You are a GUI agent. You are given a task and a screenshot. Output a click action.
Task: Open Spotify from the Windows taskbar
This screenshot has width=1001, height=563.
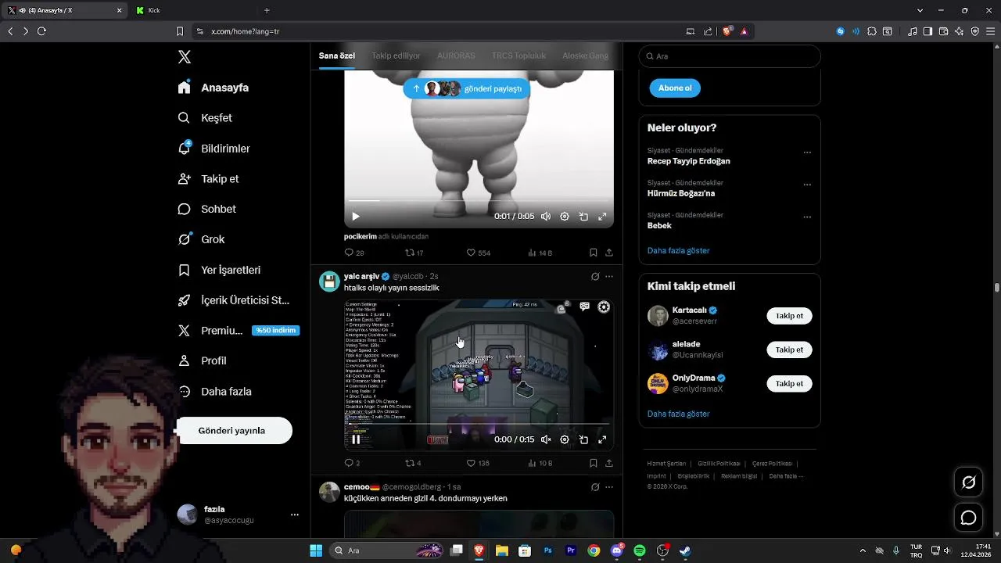(640, 550)
